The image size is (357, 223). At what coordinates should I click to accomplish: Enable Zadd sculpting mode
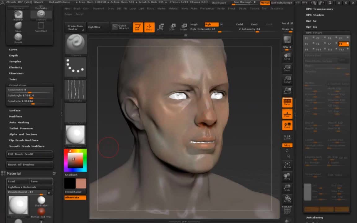click(239, 24)
